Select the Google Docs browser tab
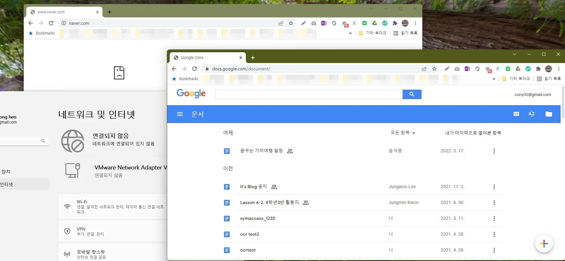 208,58
